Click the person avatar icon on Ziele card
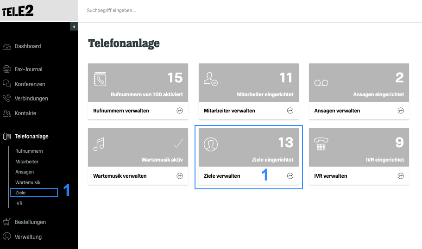The height and width of the screenshot is (249, 422). pos(211,144)
